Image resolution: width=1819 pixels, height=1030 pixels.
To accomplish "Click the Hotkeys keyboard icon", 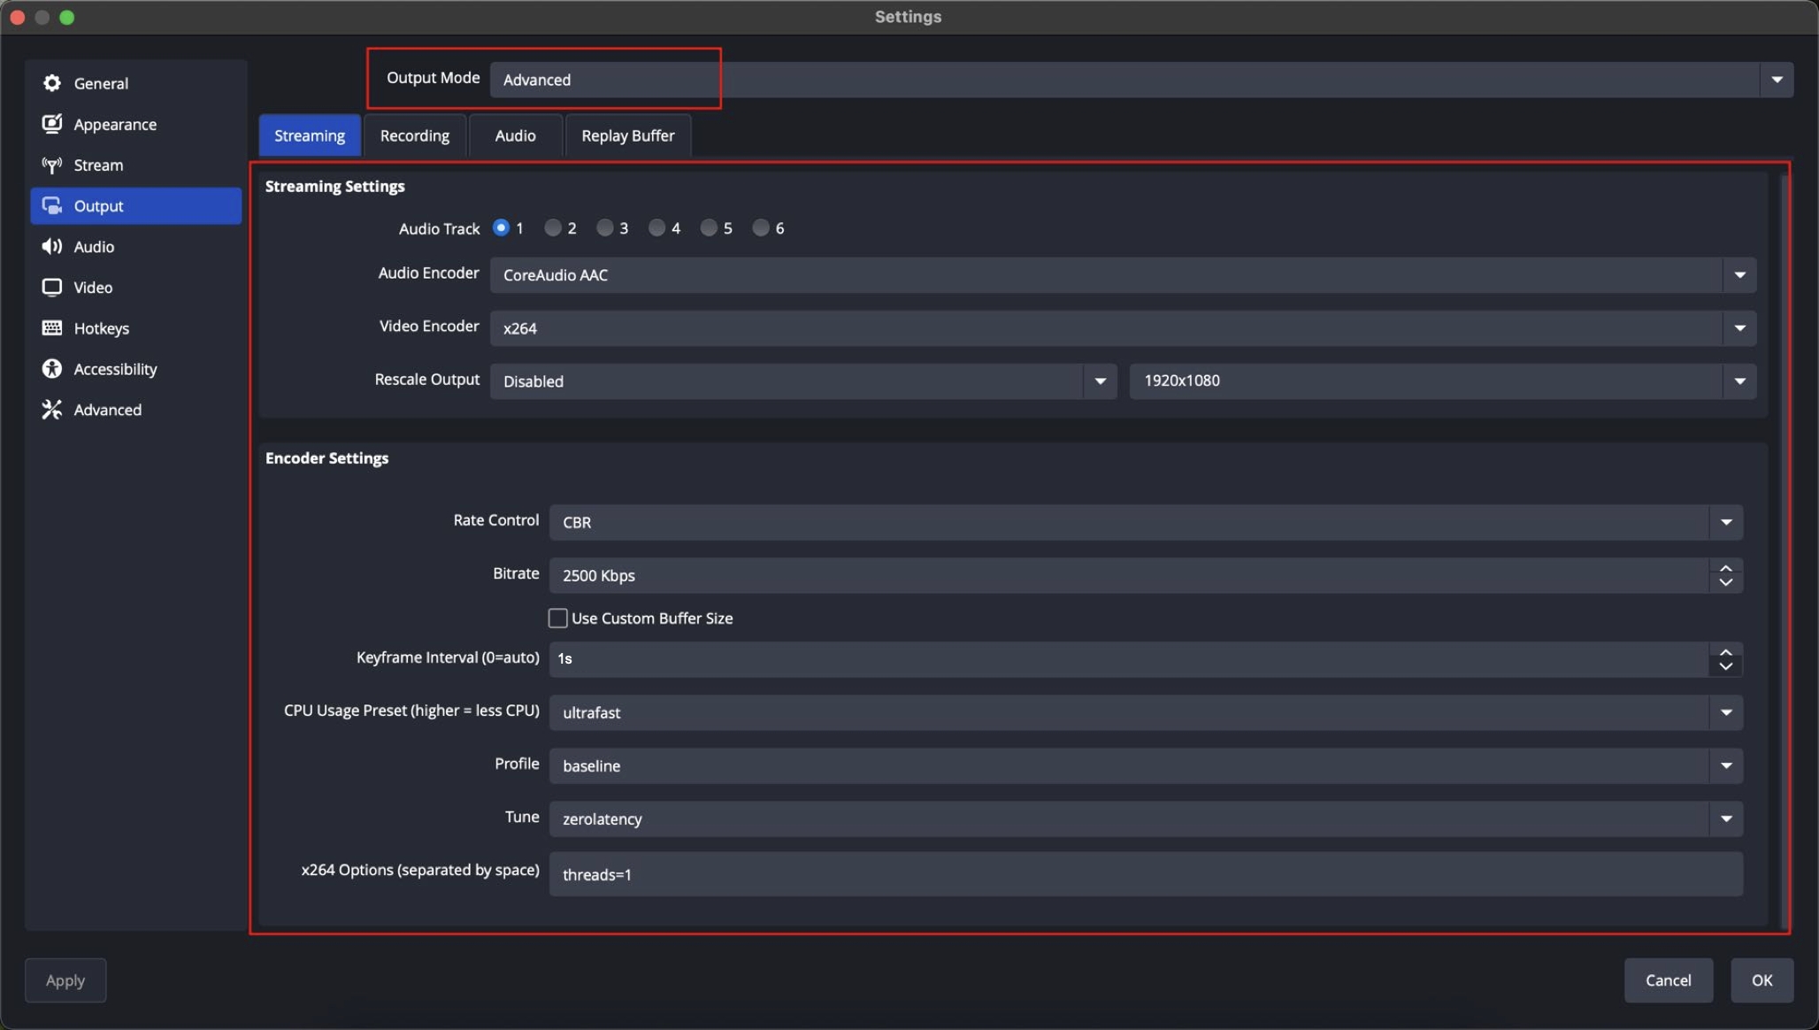I will 52,328.
